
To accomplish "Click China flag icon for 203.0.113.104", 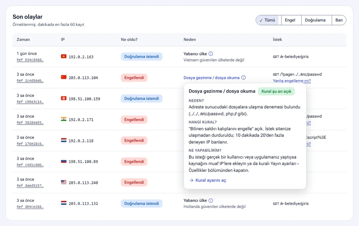I will (64, 77).
